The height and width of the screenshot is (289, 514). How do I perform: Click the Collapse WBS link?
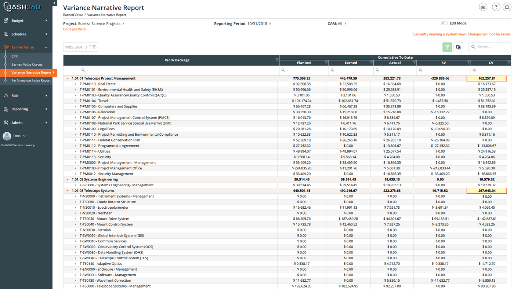74,29
